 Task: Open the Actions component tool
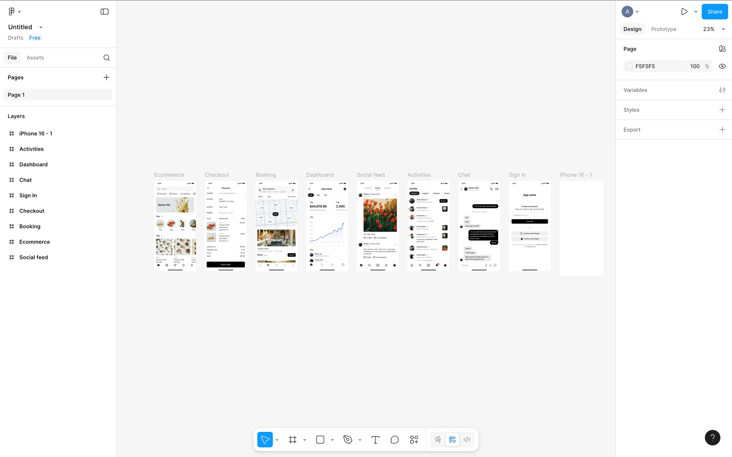tap(414, 439)
